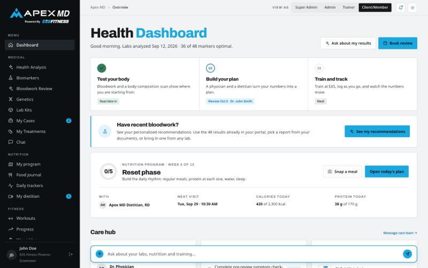
Task: Click the flask icon in bloodwork banner
Action: tap(105, 131)
